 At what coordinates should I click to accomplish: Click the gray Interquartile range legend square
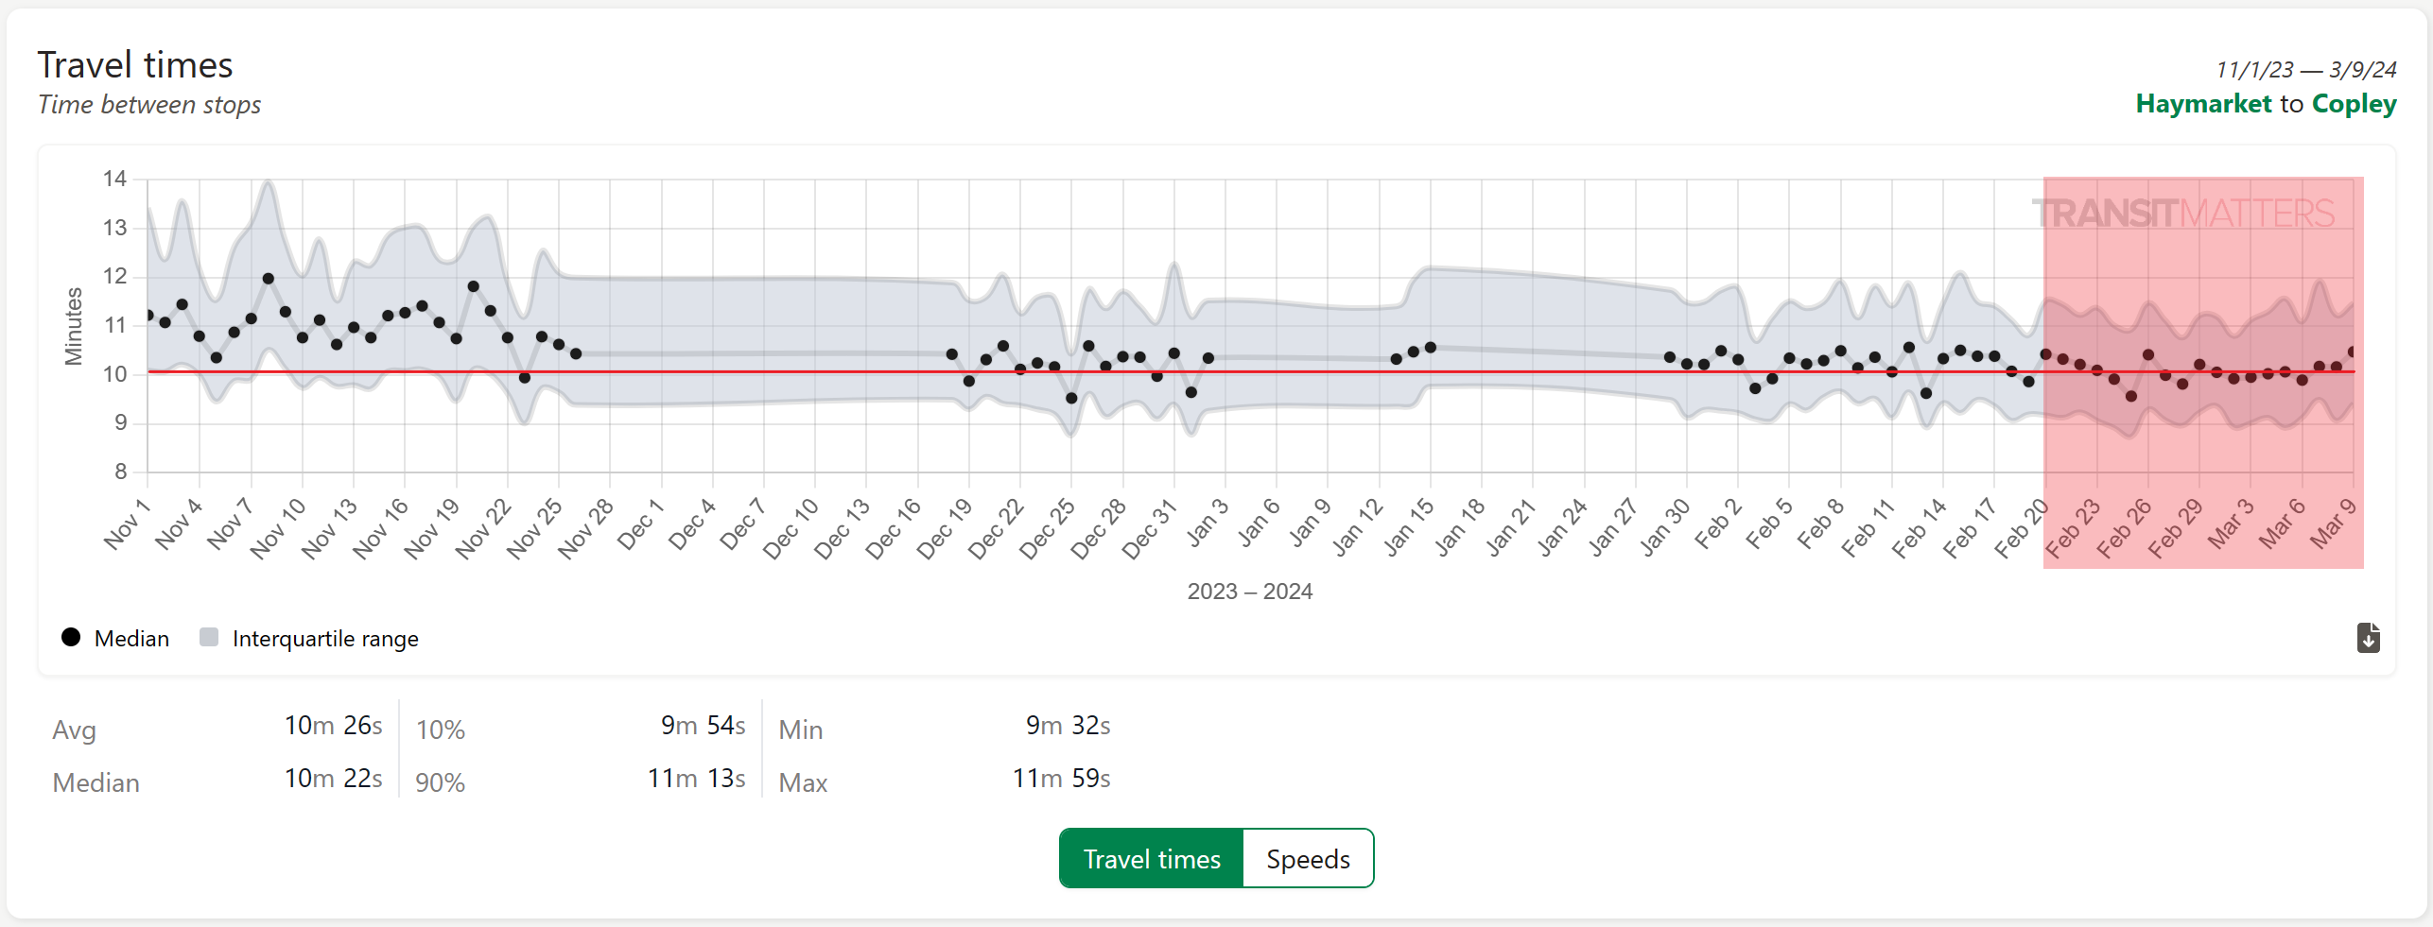209,638
